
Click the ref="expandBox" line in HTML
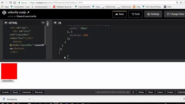tap(20, 35)
